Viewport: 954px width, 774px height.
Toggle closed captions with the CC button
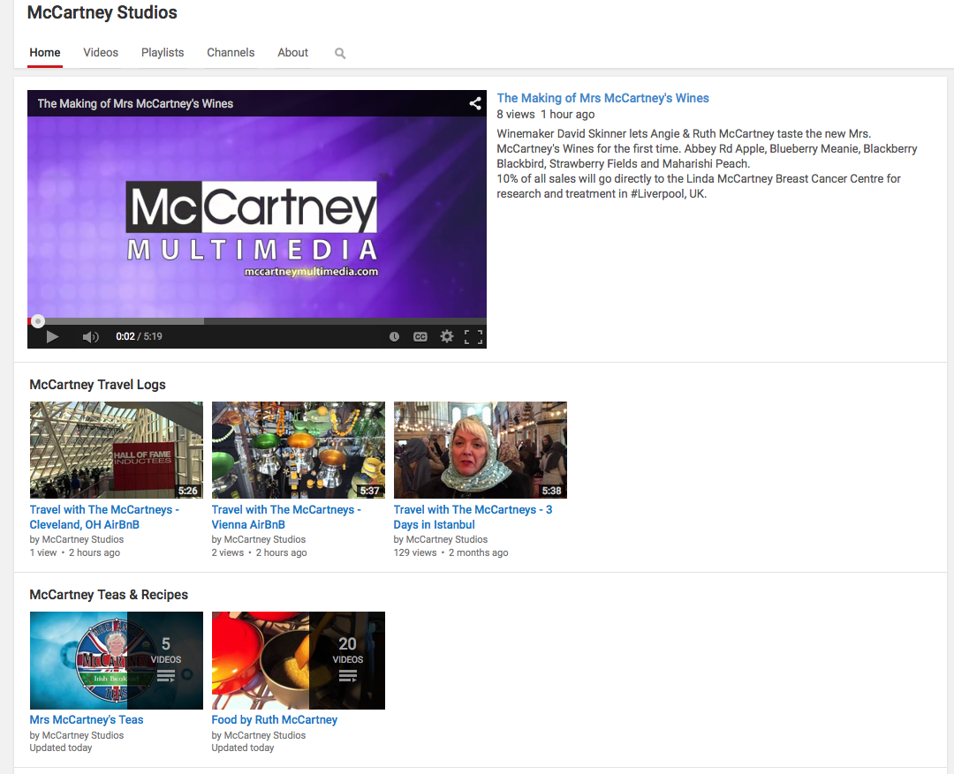tap(420, 336)
